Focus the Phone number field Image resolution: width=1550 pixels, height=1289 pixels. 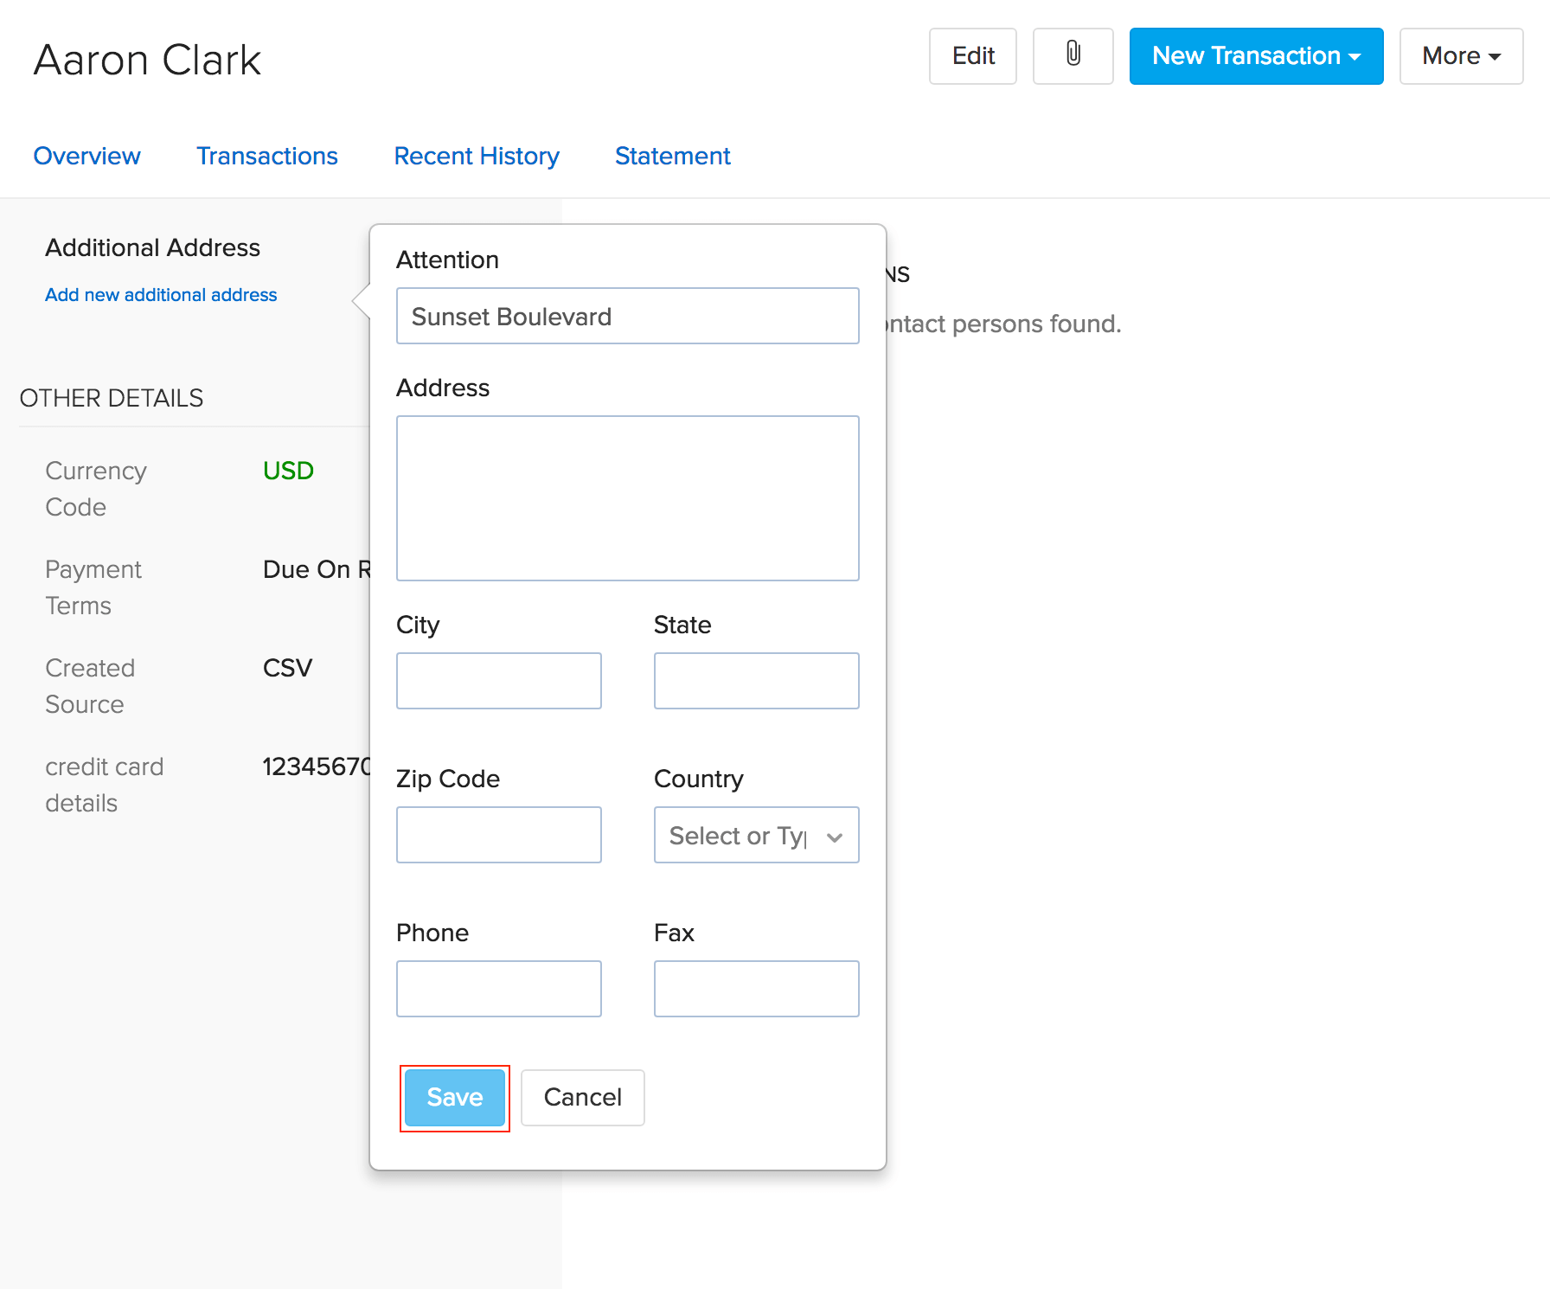tap(498, 988)
